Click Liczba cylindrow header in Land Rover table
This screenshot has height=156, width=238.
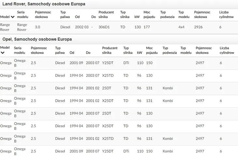pyautogui.click(x=226, y=15)
